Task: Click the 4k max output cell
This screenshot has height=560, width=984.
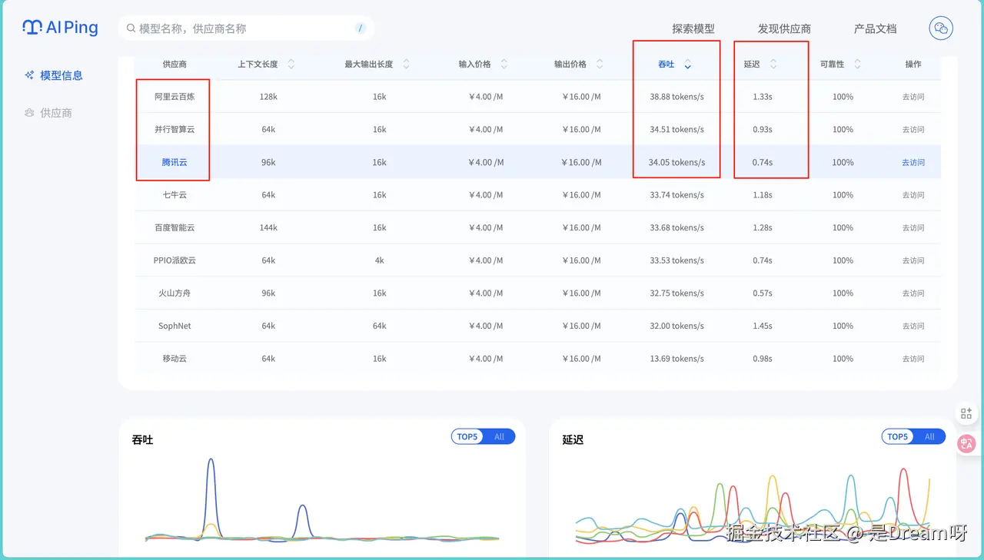Action: [x=380, y=260]
